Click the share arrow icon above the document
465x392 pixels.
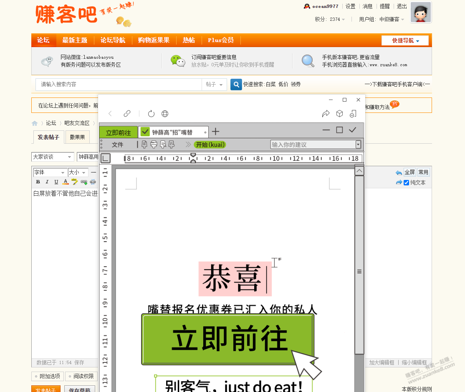pyautogui.click(x=326, y=113)
